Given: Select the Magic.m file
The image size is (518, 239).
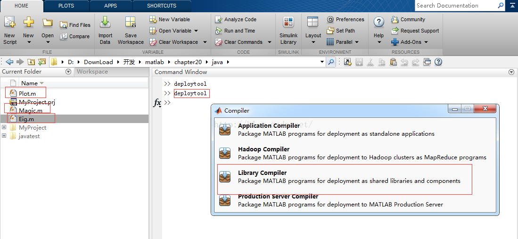Looking at the screenshot, I should [x=30, y=111].
